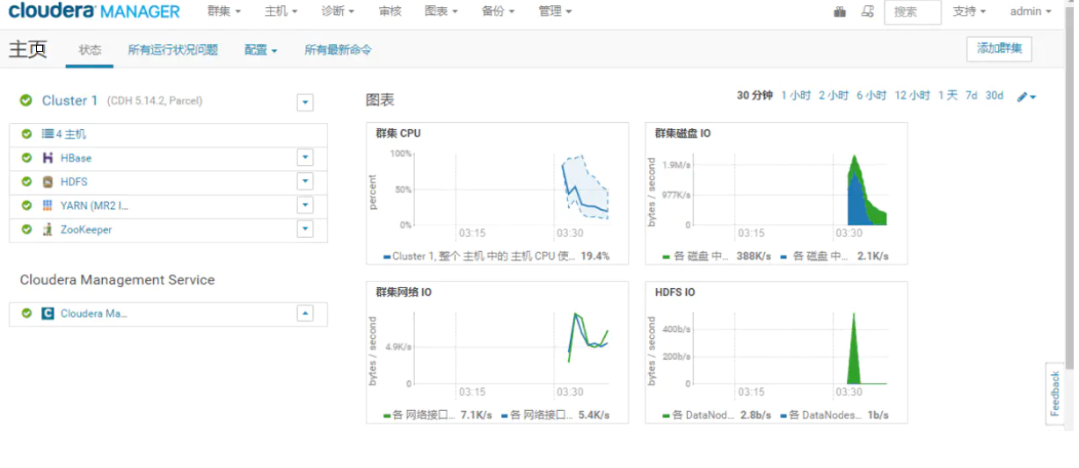Open the chart edit pencil menu
The height and width of the screenshot is (468, 1079).
[1026, 97]
